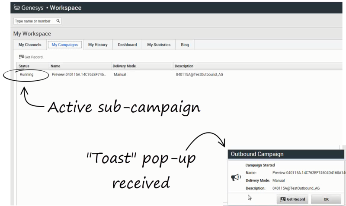Focus the 'Type name or number' search field

tap(37, 21)
